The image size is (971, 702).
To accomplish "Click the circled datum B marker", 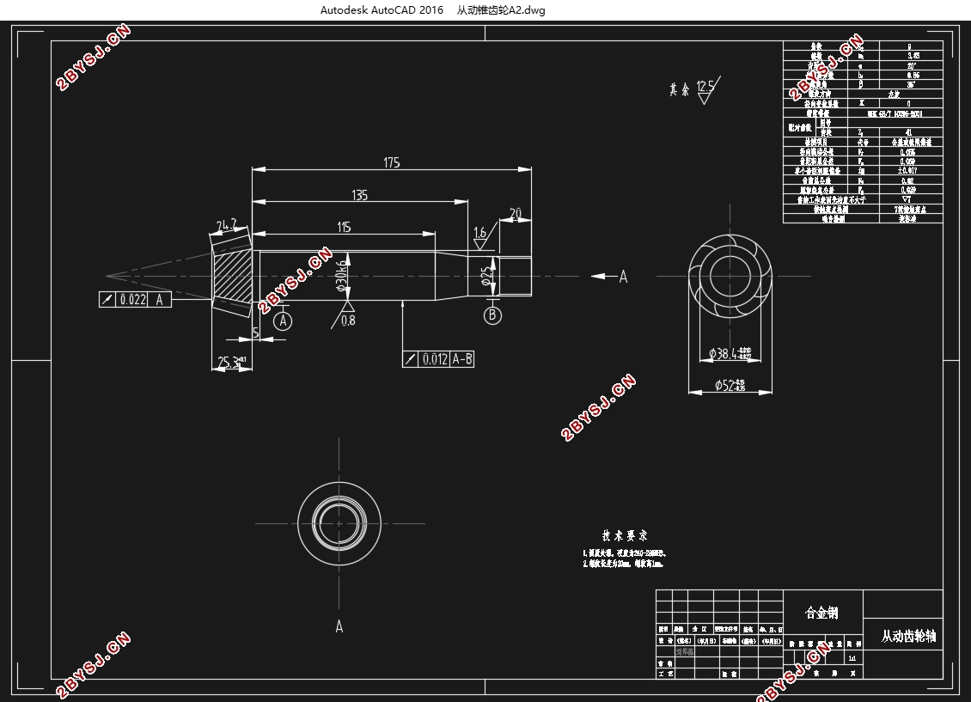I will [x=492, y=315].
